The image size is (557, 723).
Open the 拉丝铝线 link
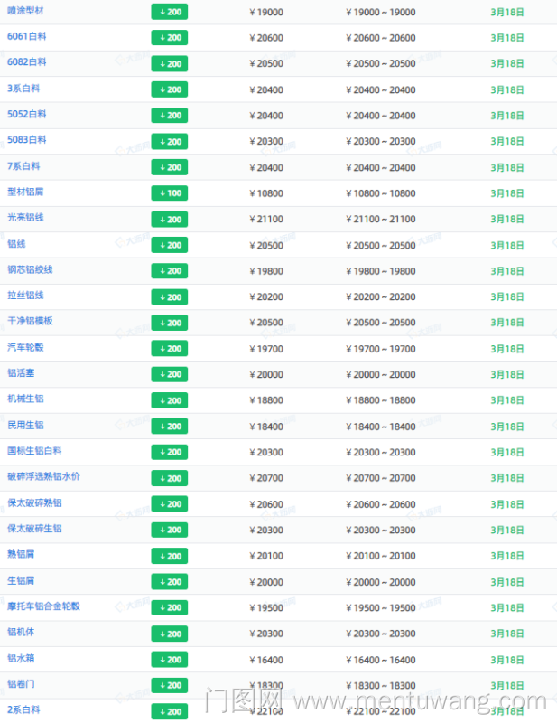25,296
